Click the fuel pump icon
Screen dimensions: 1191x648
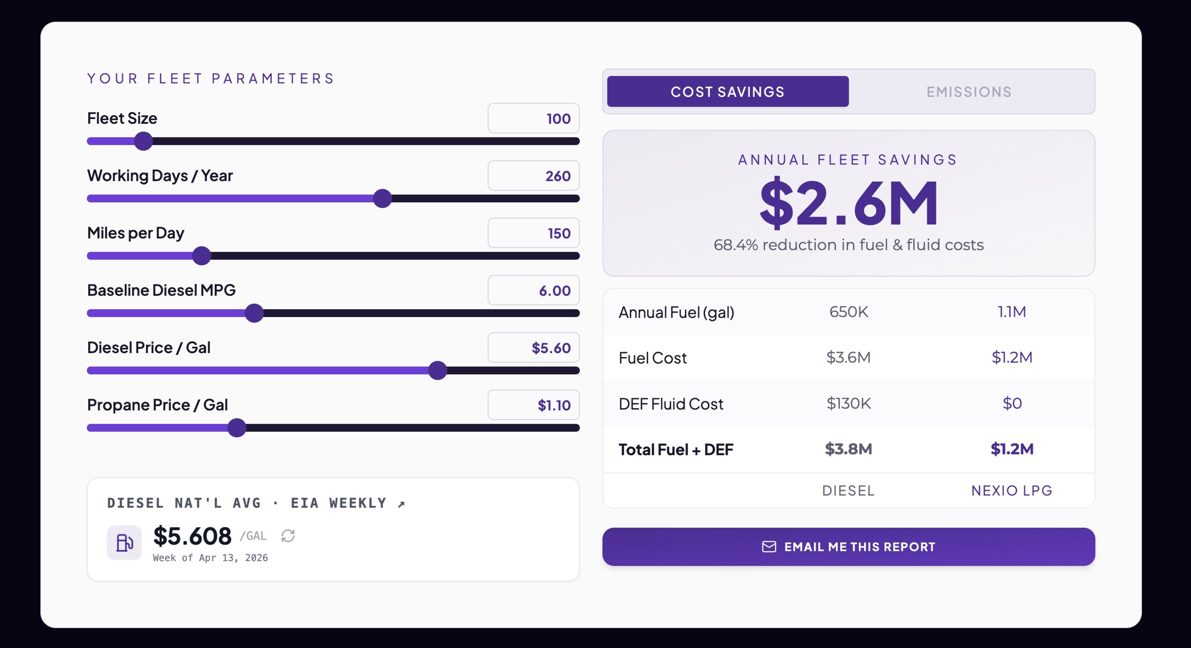(x=124, y=542)
